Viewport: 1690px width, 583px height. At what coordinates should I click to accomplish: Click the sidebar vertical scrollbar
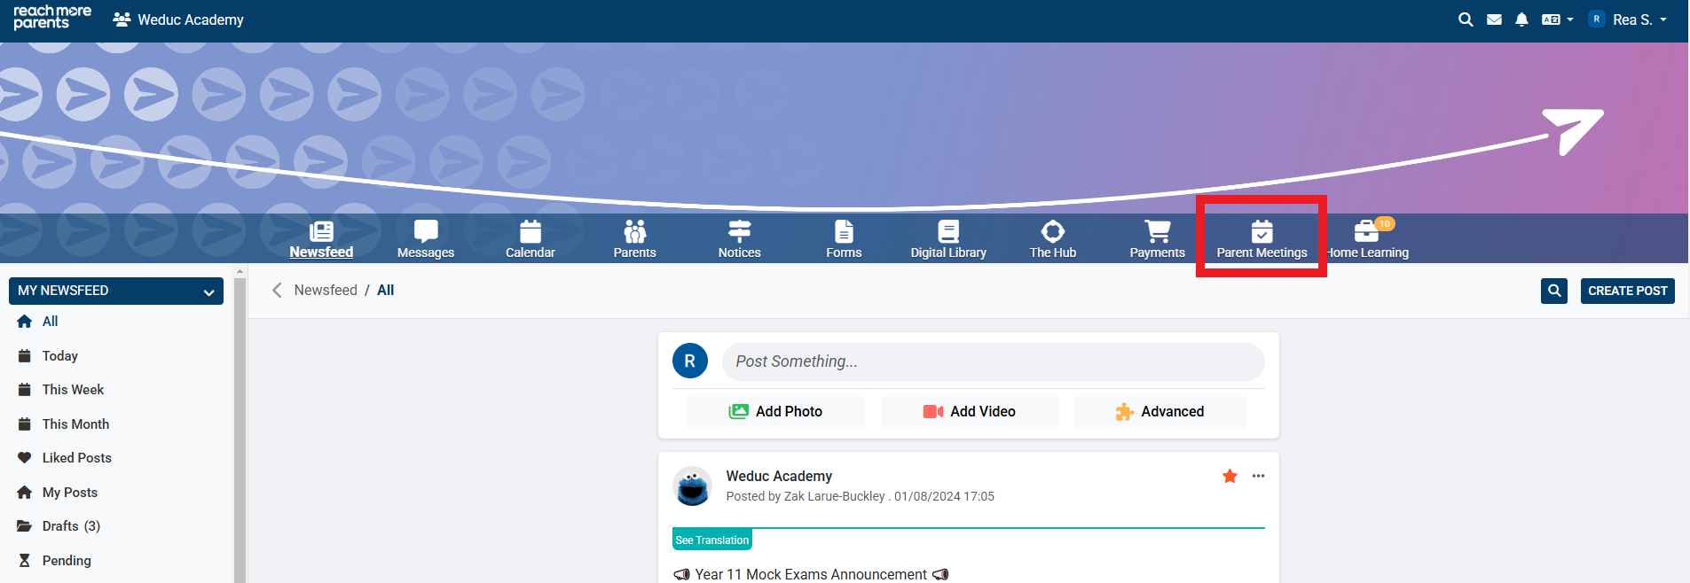tap(240, 425)
